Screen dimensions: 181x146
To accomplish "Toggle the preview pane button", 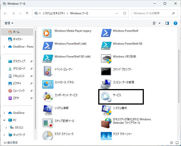I will pos(167,23).
